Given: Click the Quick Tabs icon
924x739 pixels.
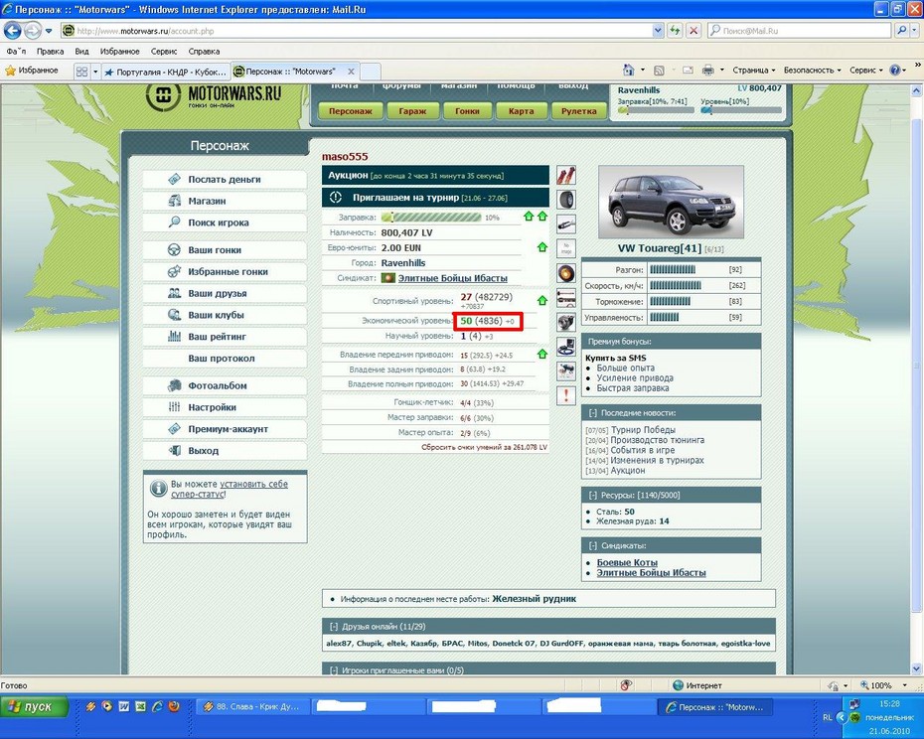Looking at the screenshot, I should pyautogui.click(x=81, y=72).
